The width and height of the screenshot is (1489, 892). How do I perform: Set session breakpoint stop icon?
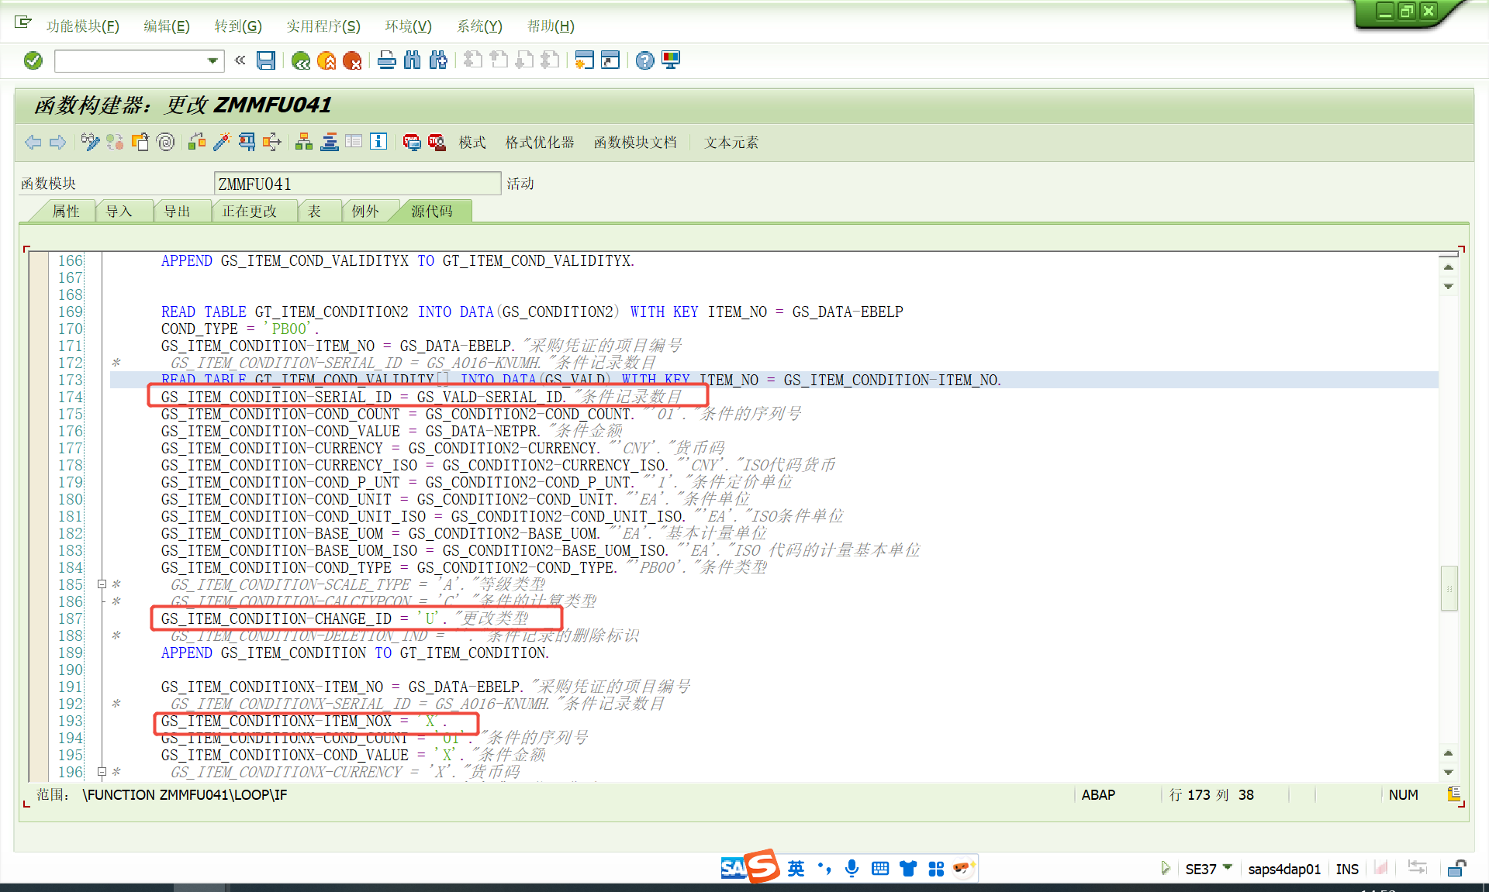pyautogui.click(x=411, y=142)
